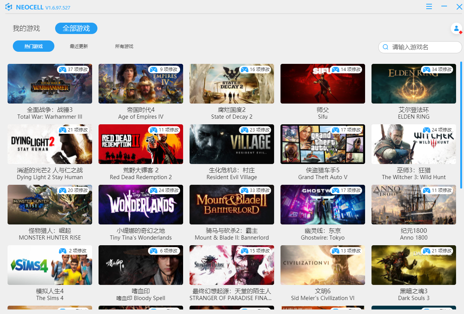Click the 纪元1800 title text
The height and width of the screenshot is (314, 464).
[x=414, y=231]
